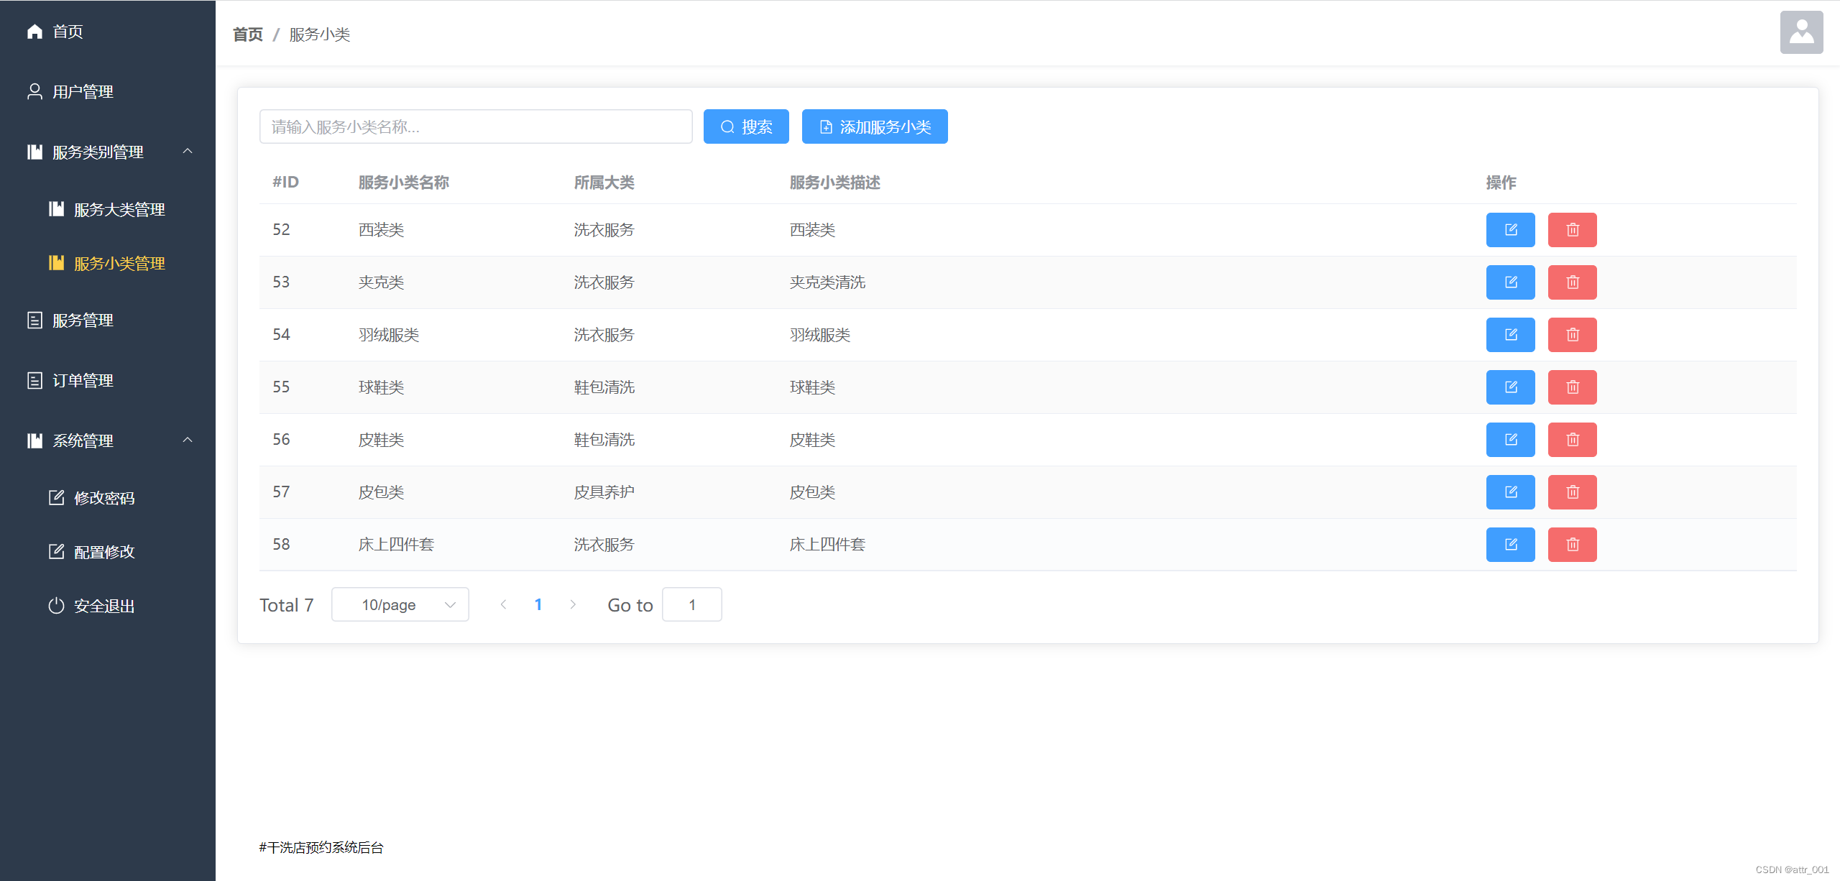This screenshot has height=881, width=1840.
Task: Click edit icon for row 57 皮包类
Action: (1510, 492)
